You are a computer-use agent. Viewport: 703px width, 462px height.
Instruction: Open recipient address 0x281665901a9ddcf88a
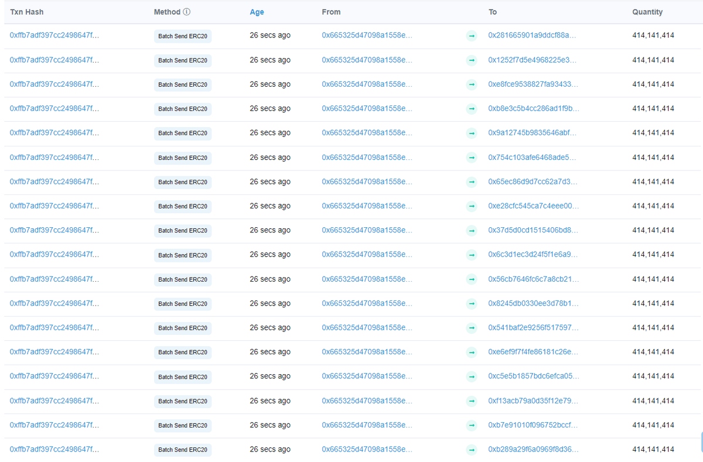click(x=532, y=35)
